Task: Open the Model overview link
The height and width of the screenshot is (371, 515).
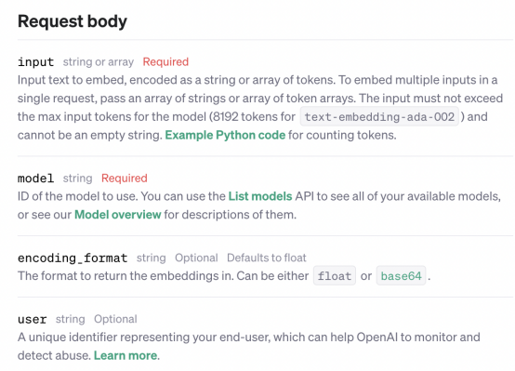Action: [x=117, y=215]
